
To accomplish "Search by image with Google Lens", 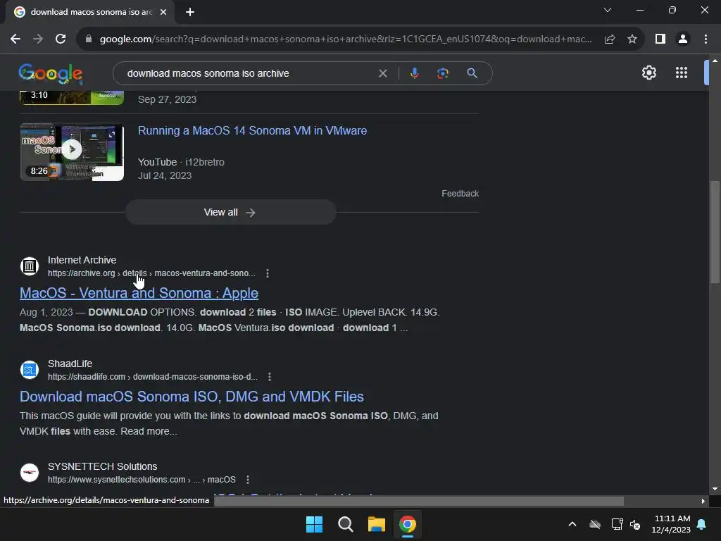I will click(442, 73).
